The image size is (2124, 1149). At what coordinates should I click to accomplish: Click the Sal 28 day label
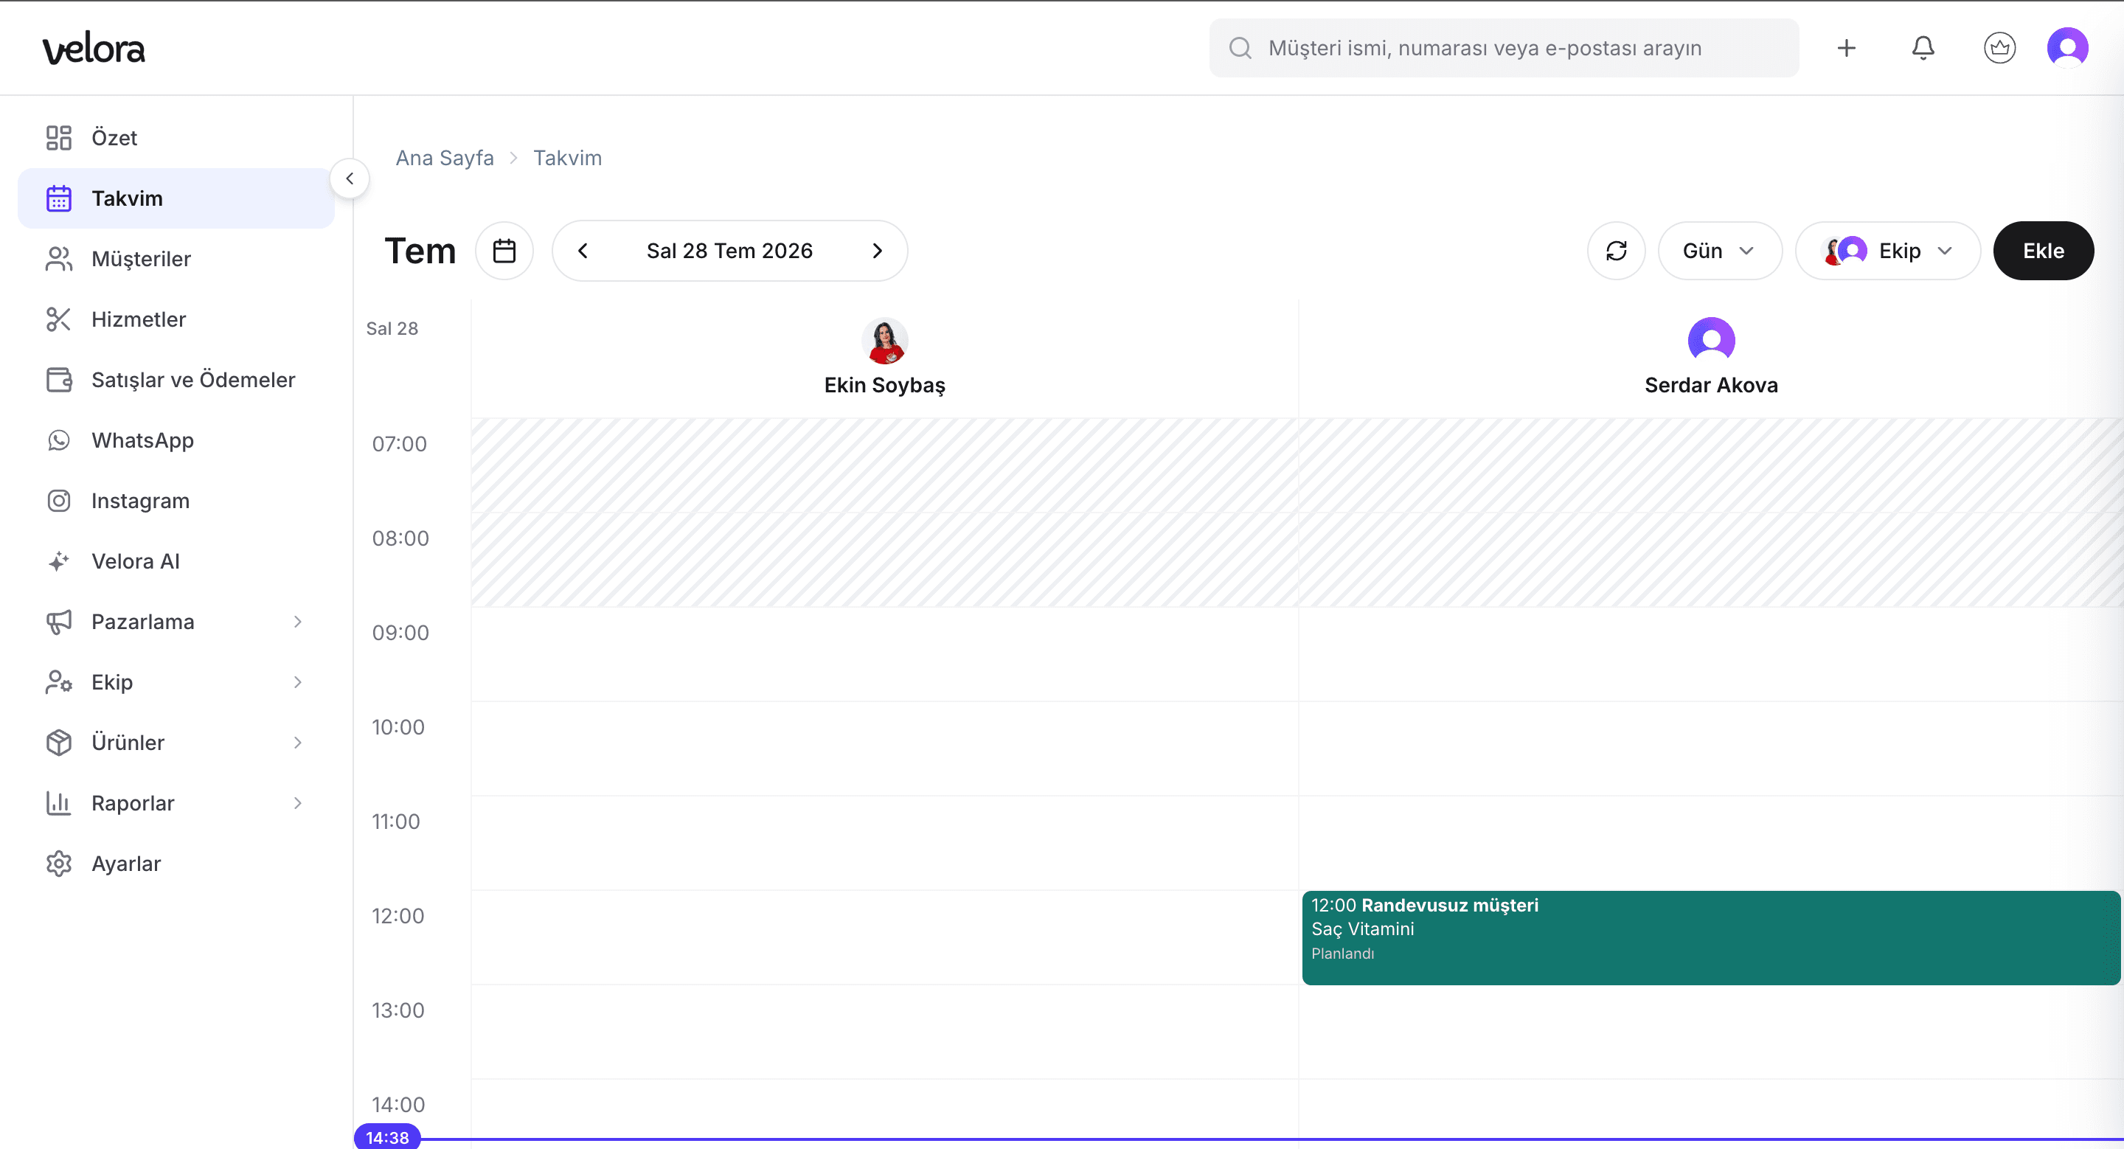tap(392, 328)
